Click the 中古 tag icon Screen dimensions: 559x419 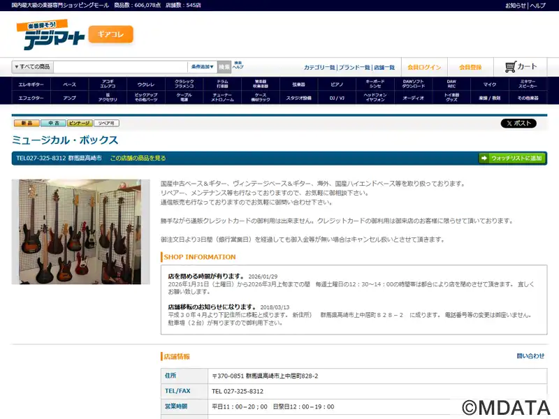[x=53, y=124]
